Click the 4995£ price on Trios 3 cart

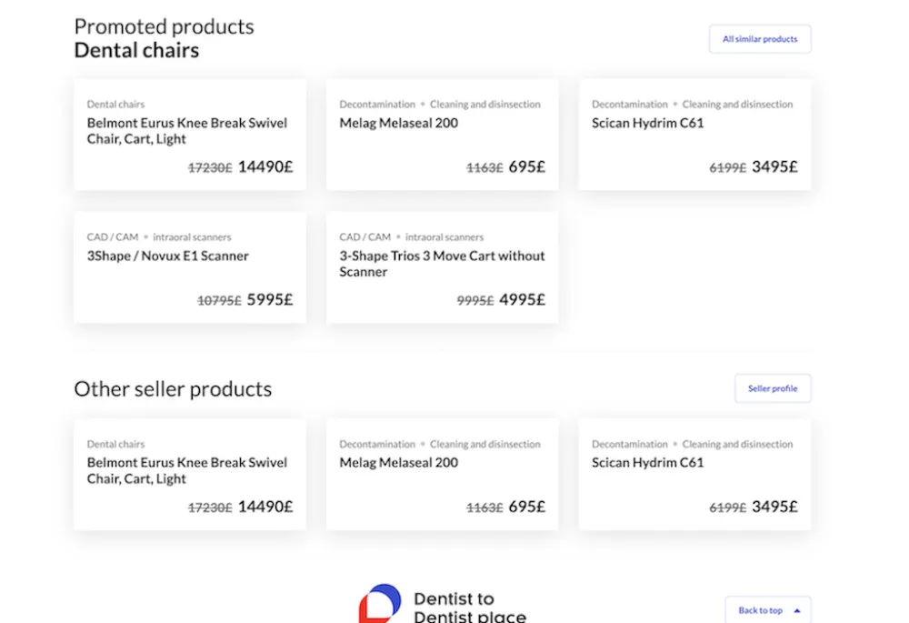[x=523, y=300]
